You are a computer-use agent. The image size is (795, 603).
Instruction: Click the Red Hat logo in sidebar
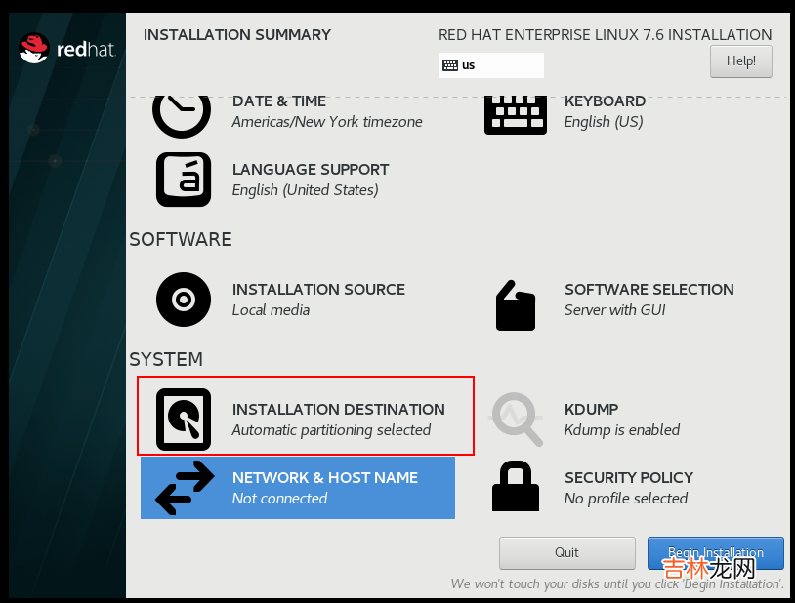[x=66, y=48]
